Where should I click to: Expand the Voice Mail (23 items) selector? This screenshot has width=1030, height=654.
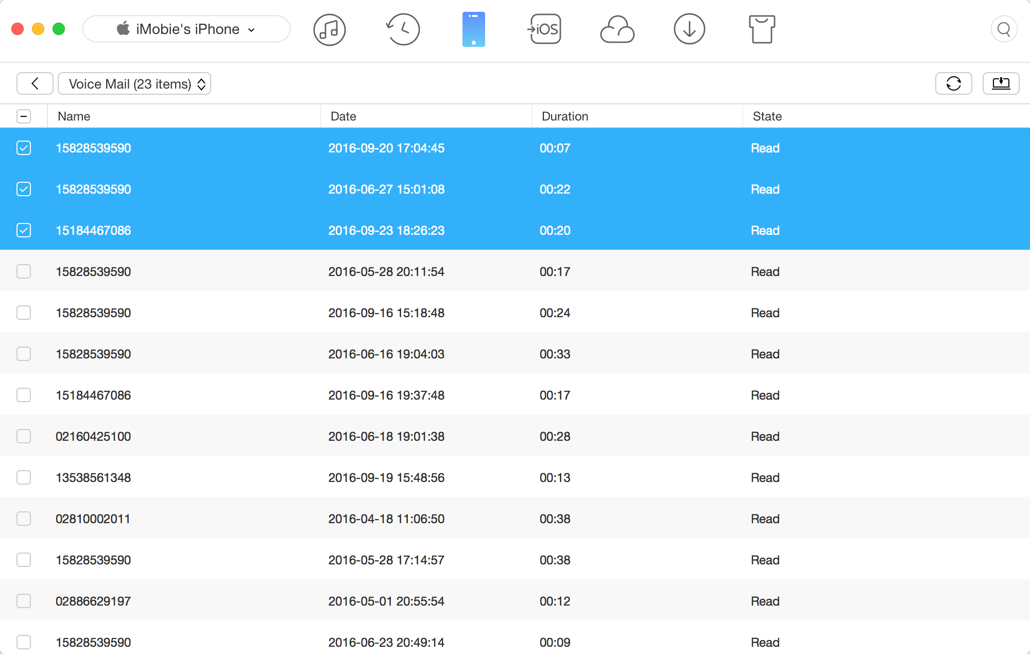[134, 84]
